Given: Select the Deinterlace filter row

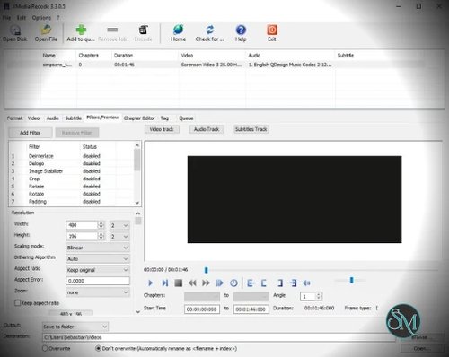Looking at the screenshot, I should coord(71,156).
